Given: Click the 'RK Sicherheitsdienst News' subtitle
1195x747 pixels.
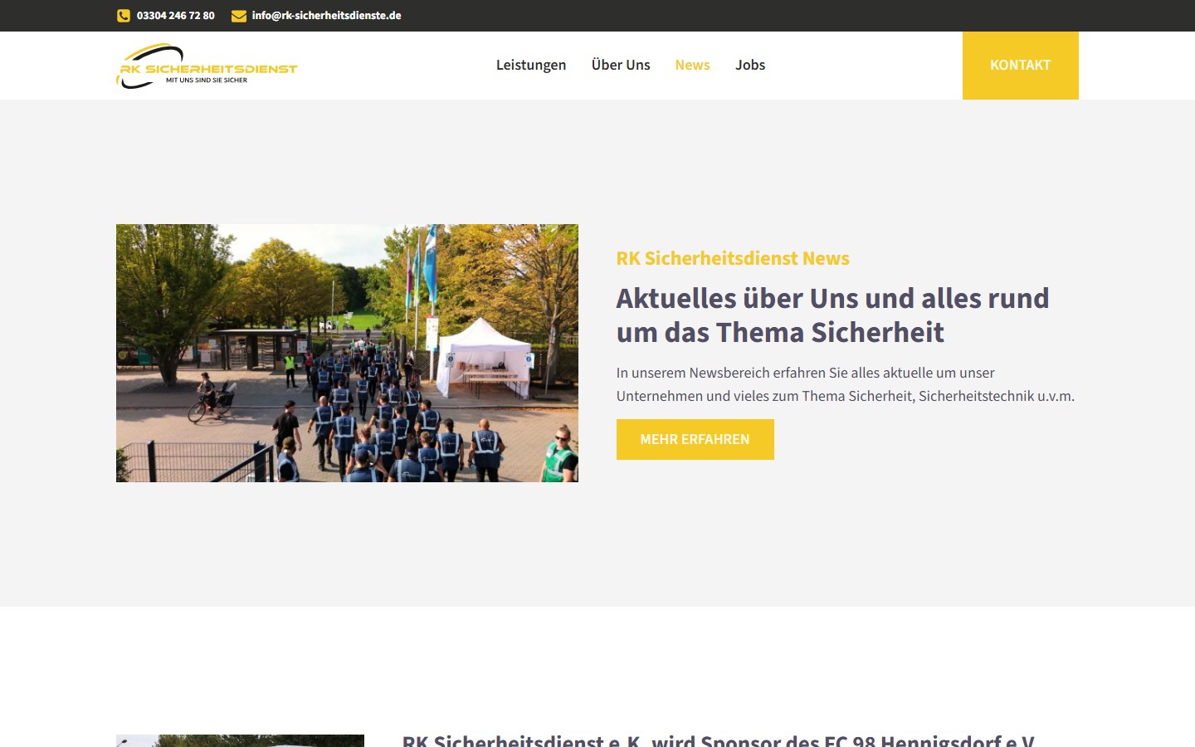Looking at the screenshot, I should [x=733, y=258].
